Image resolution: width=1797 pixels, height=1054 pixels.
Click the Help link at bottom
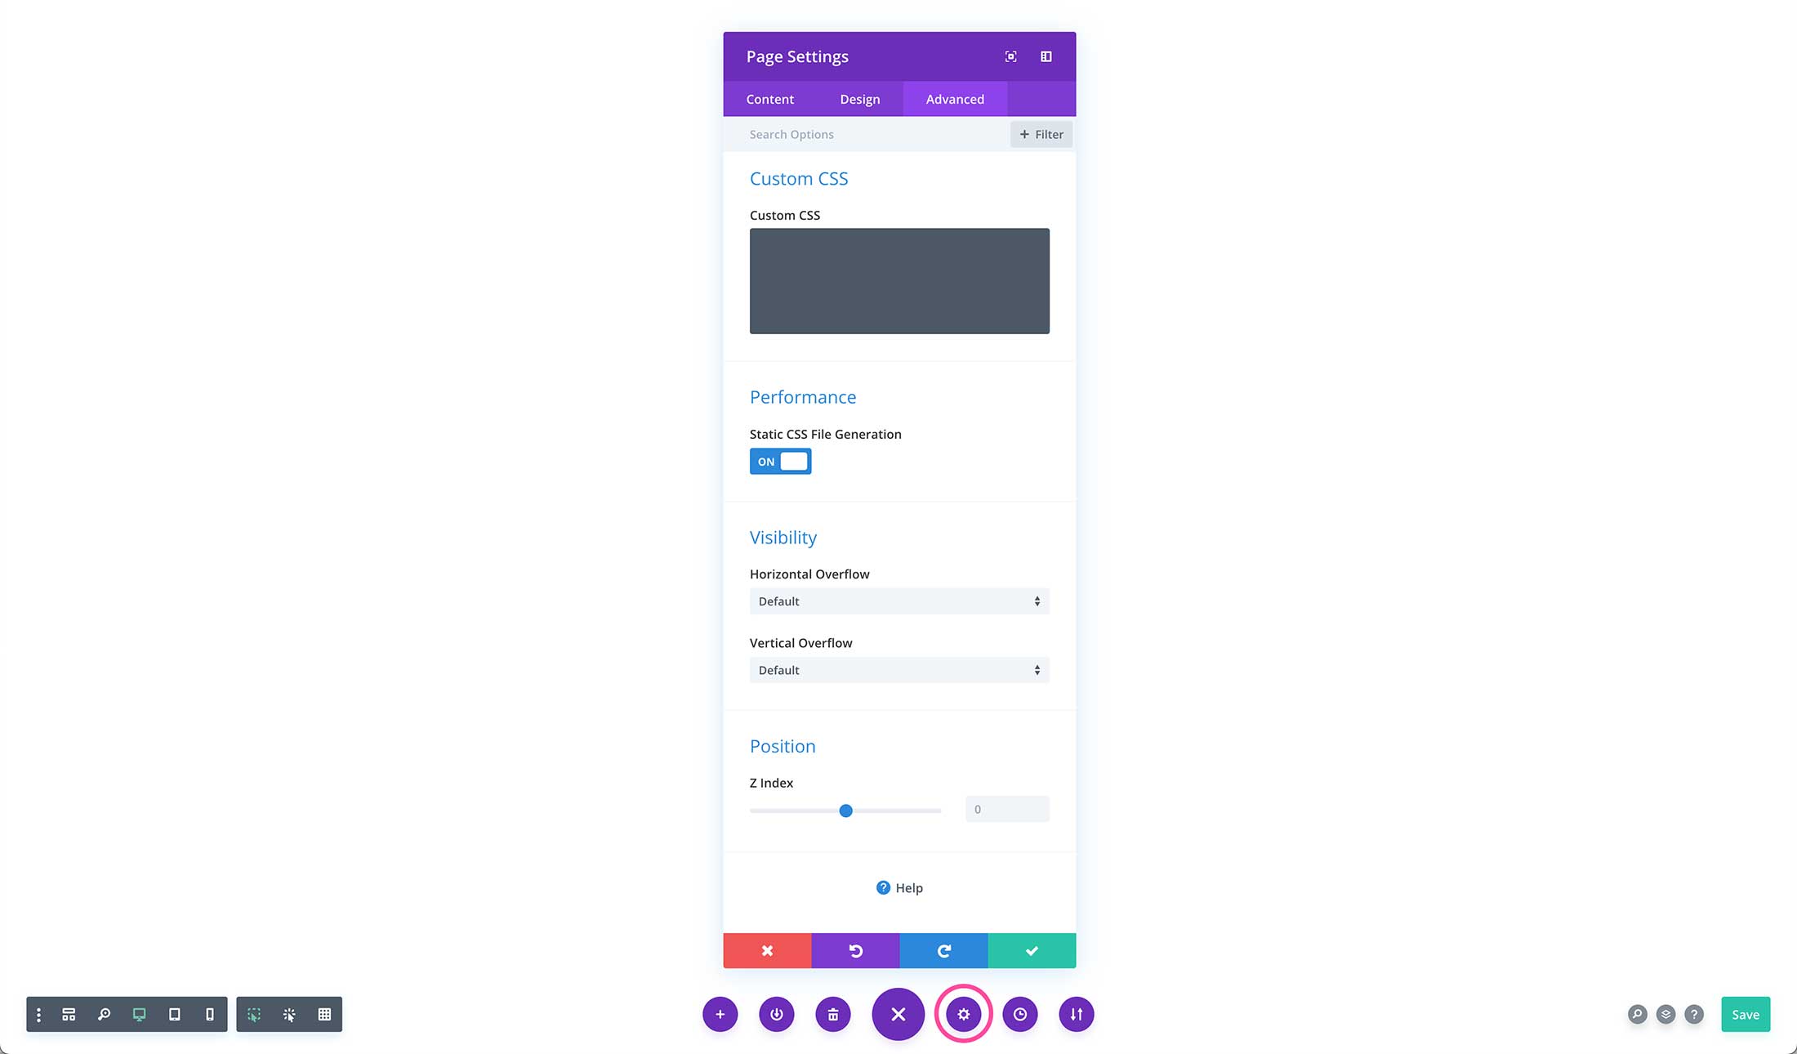[x=900, y=887]
